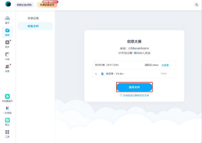
Task: Select the 收集文件 tab
Action: pyautogui.click(x=33, y=26)
